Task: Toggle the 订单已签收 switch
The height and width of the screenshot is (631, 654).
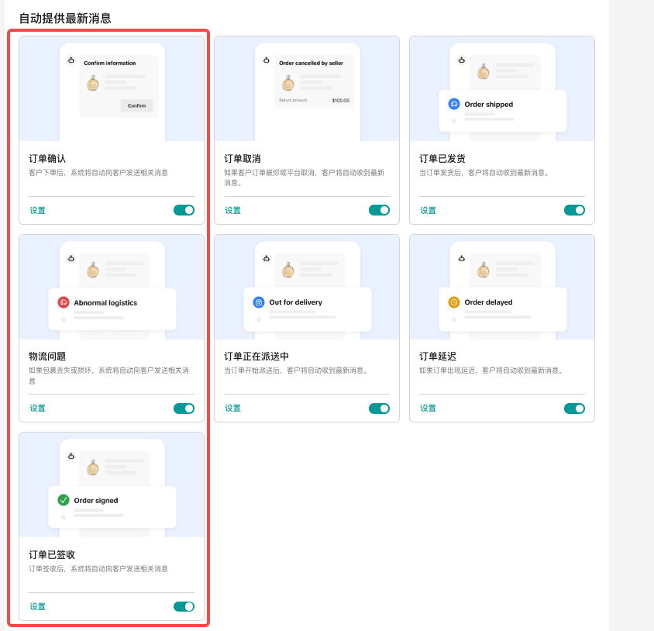Action: (184, 607)
